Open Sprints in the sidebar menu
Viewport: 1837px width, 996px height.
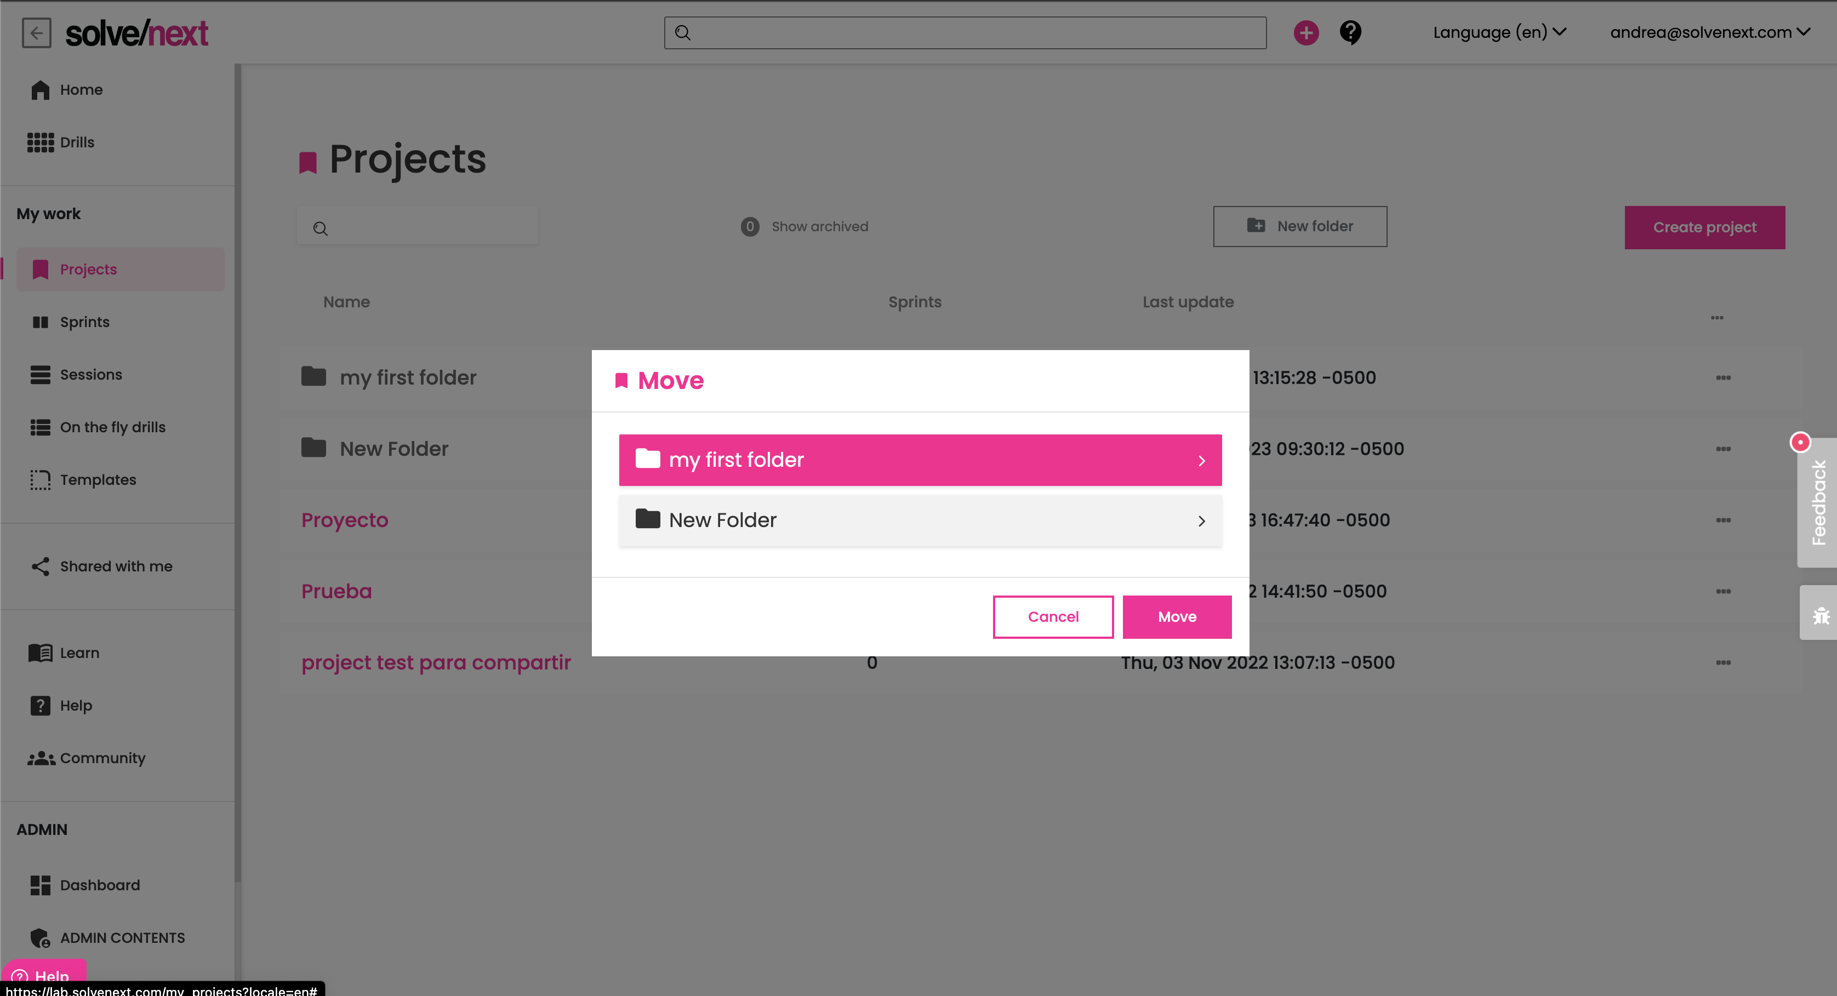click(x=84, y=322)
